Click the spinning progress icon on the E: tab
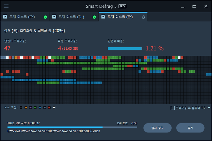 pos(143,17)
